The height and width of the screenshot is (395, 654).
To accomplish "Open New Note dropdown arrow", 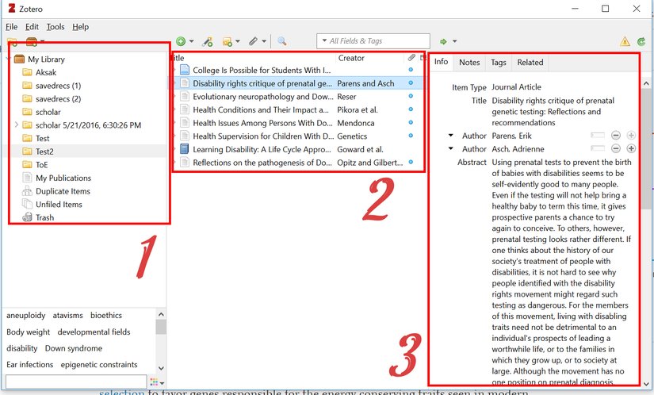I will [x=238, y=41].
